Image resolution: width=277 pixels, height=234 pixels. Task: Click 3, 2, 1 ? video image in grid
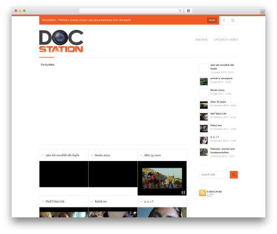point(162,212)
